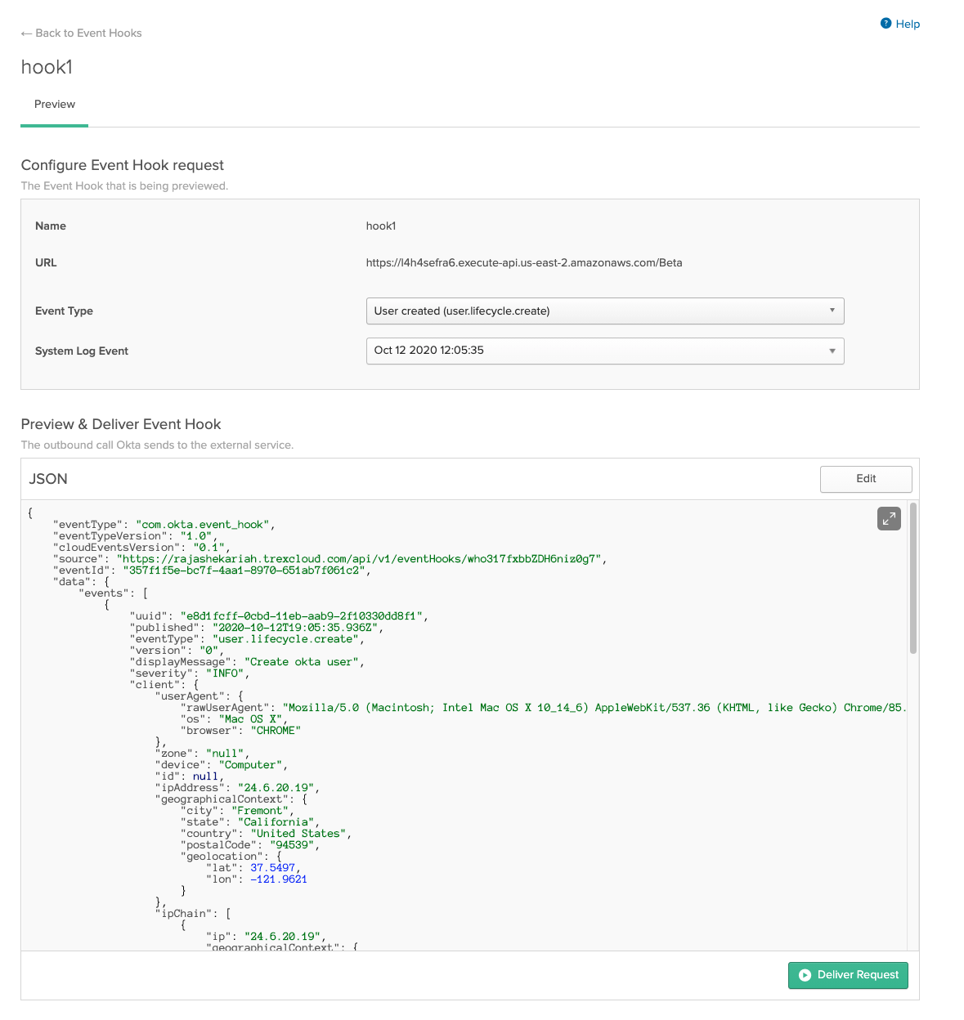Click the Edit button for JSON
Viewport: 964px width, 1020px height.
[x=865, y=479]
